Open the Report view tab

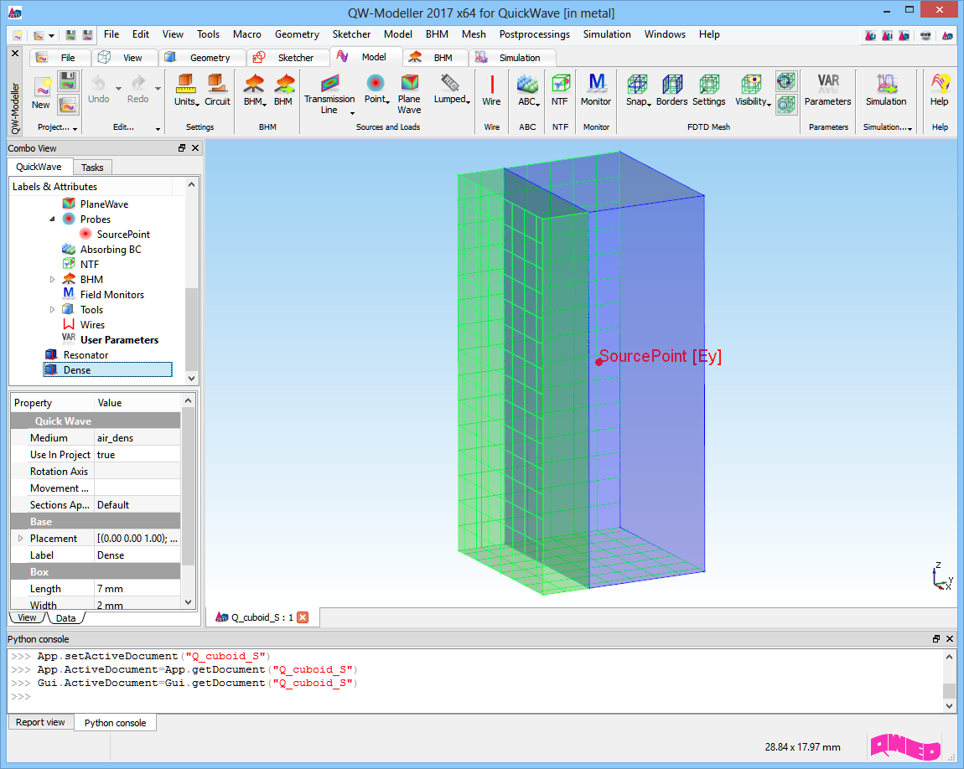coord(40,722)
